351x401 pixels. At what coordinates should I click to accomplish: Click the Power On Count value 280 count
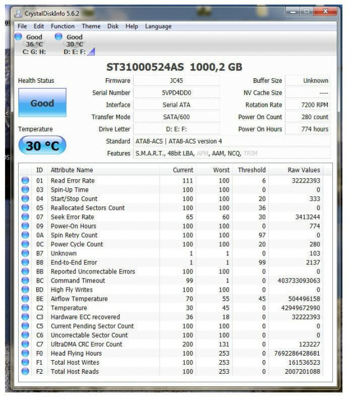(307, 117)
